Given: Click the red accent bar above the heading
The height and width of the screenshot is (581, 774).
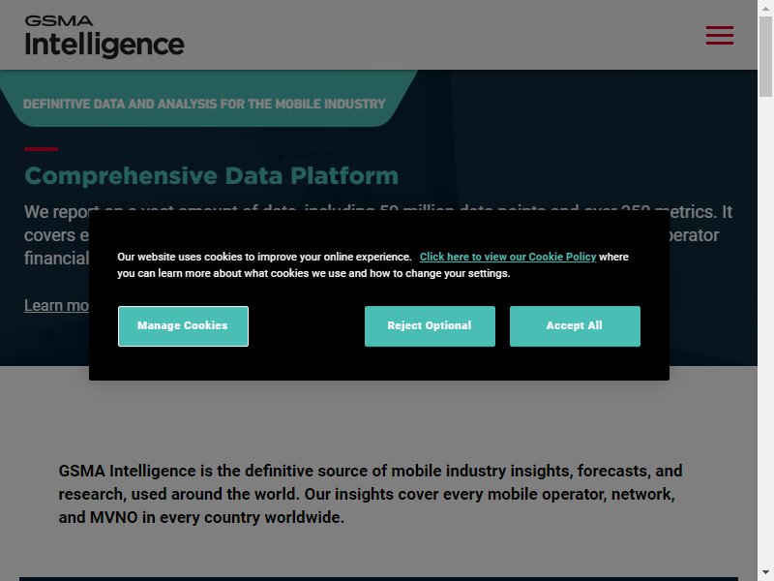Looking at the screenshot, I should pos(41,149).
